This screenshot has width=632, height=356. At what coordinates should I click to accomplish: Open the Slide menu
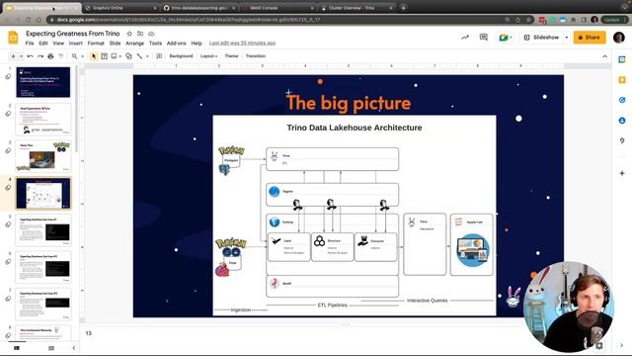115,44
